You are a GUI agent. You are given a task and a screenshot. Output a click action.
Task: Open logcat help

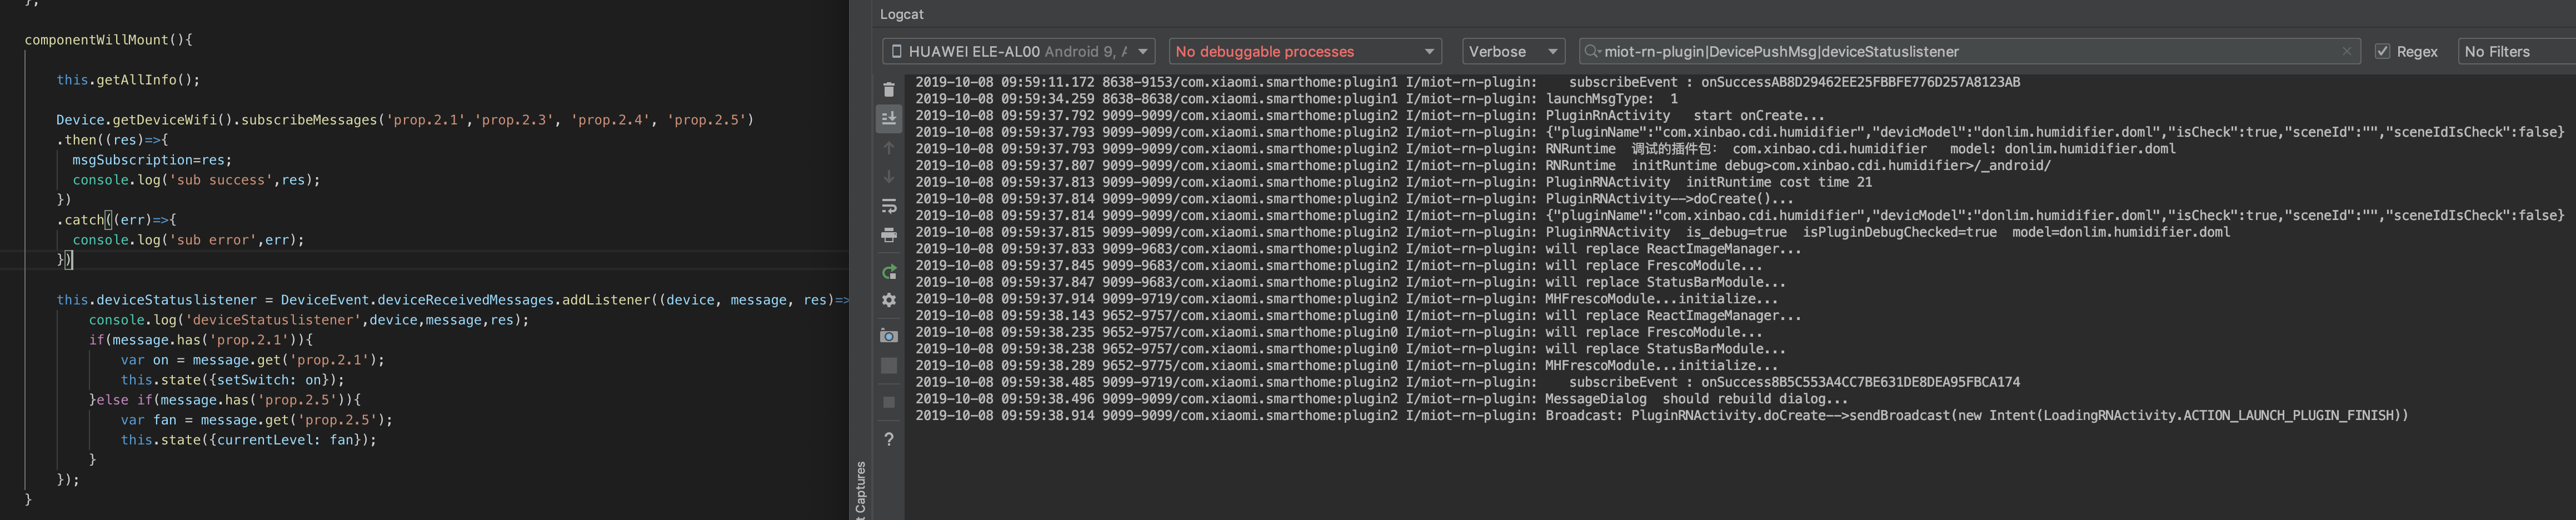pyautogui.click(x=888, y=439)
